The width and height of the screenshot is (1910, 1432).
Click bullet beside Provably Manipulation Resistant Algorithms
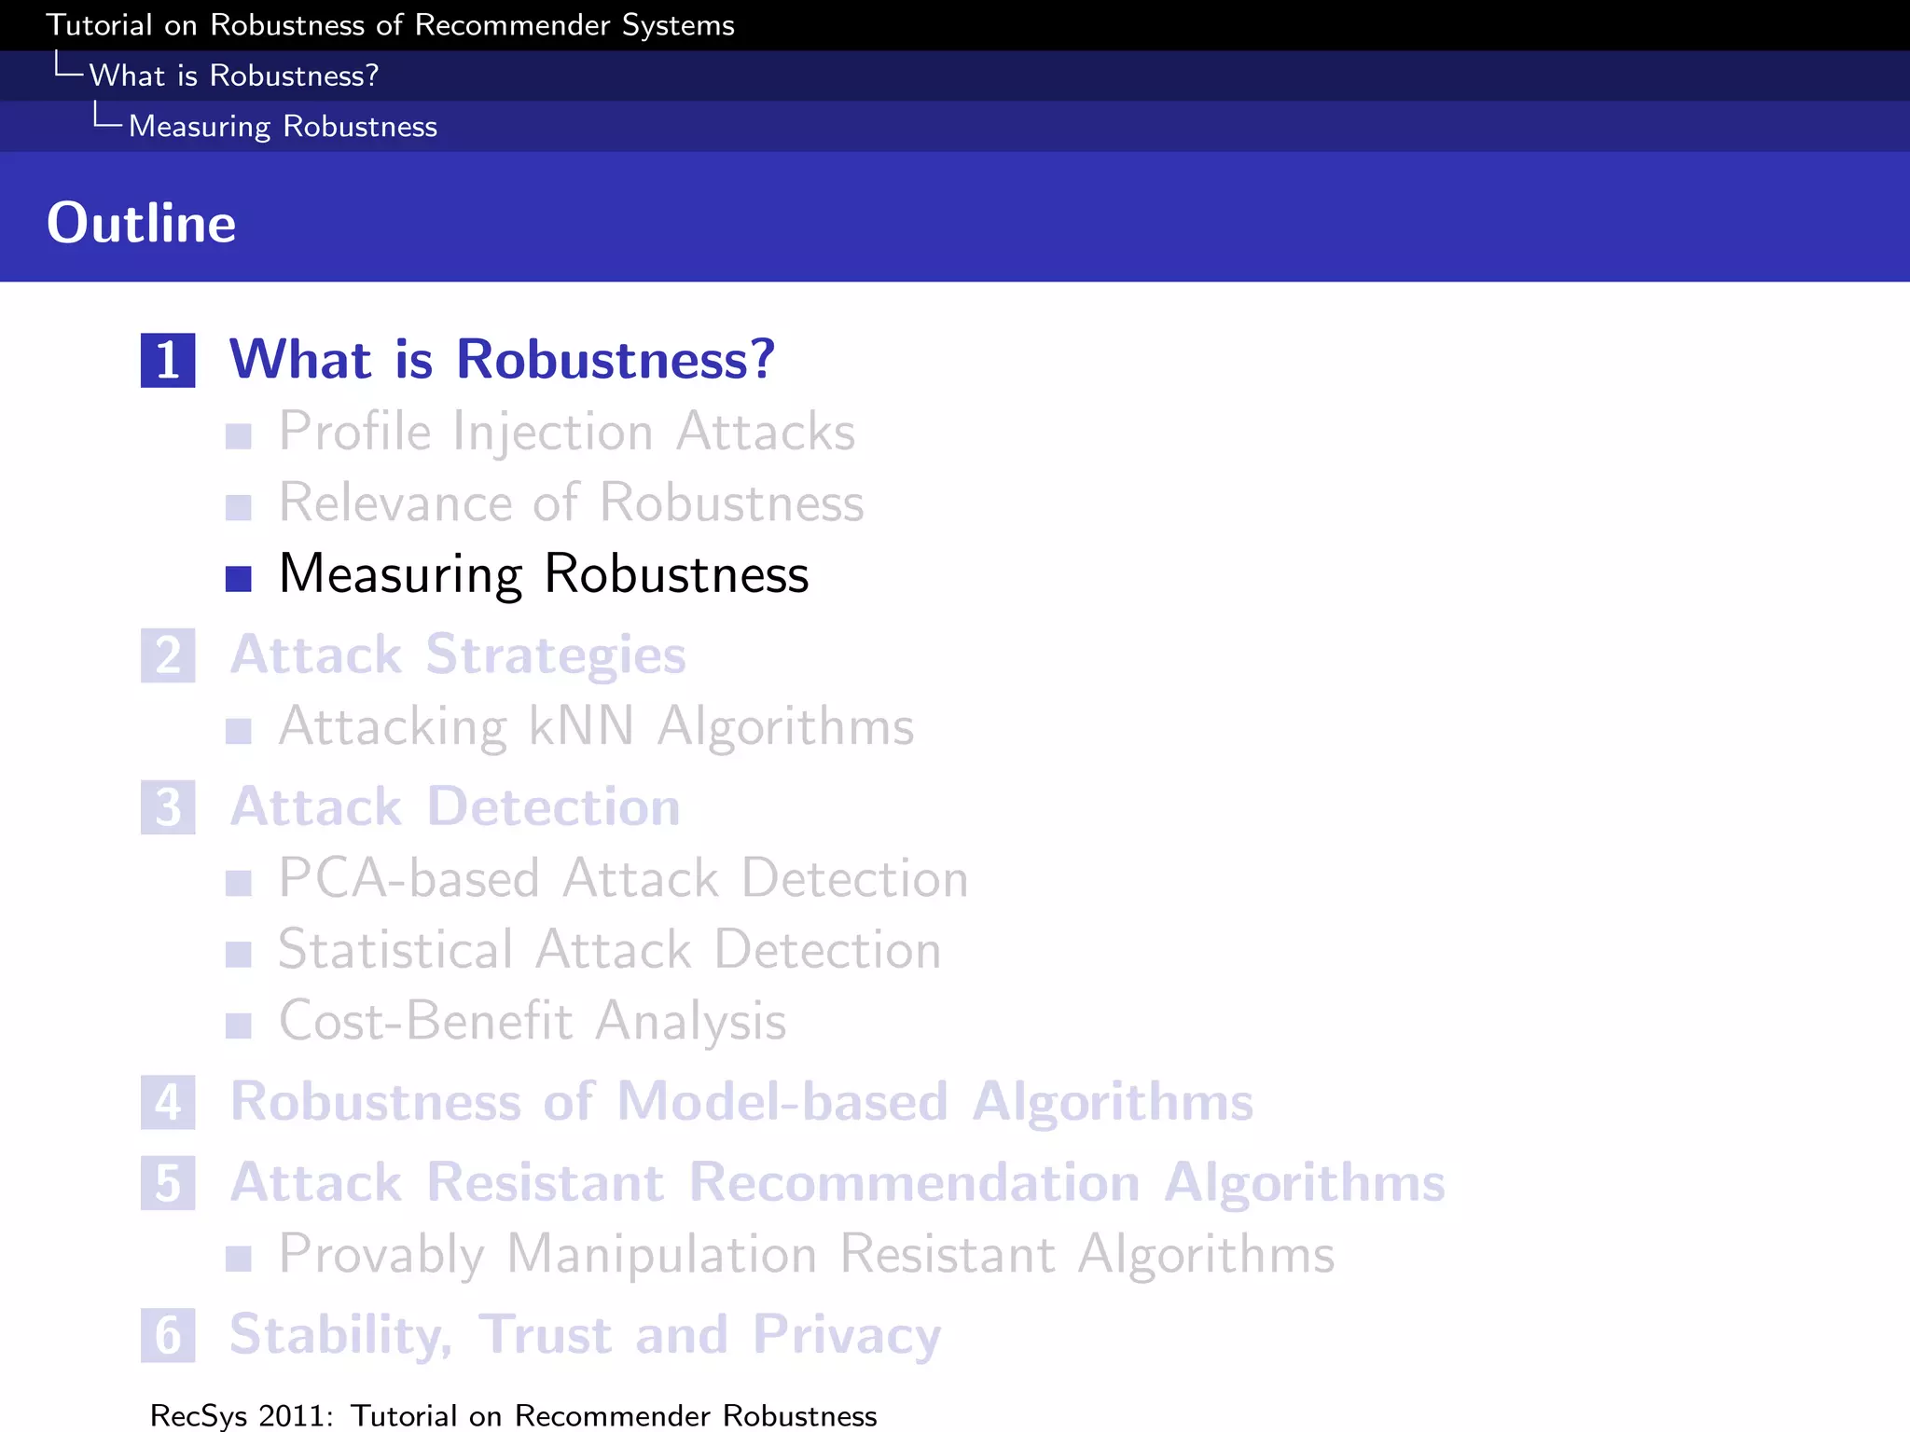tap(239, 1259)
